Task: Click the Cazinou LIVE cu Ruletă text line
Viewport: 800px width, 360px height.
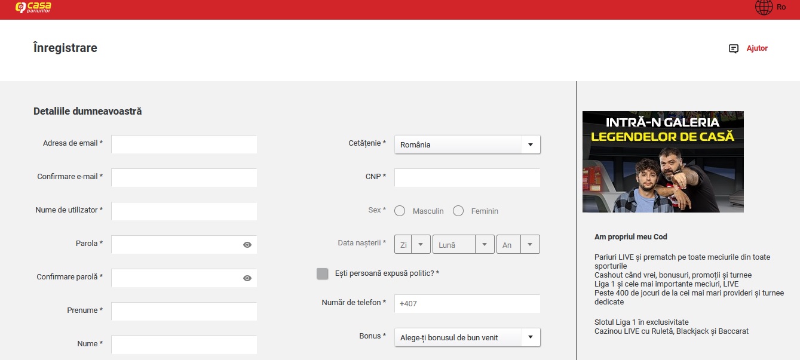Action: pyautogui.click(x=672, y=331)
